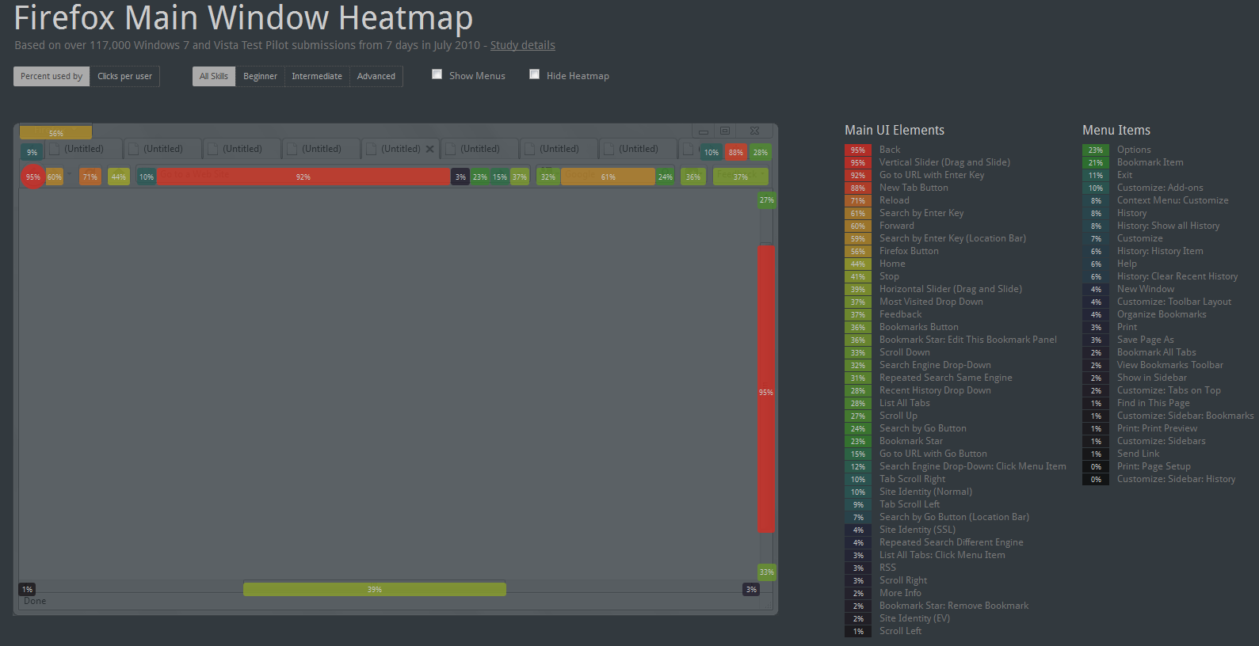Screen dimensions: 1259x646
Task: Check the Show Menus checkbox
Action: pyautogui.click(x=437, y=74)
